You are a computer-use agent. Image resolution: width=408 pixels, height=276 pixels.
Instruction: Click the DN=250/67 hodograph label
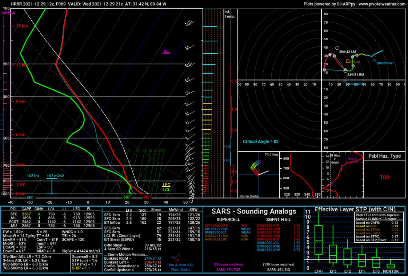coord(385,63)
